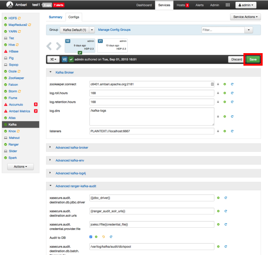
Task: Click the V2 current version checkmark
Action: [x=71, y=59]
